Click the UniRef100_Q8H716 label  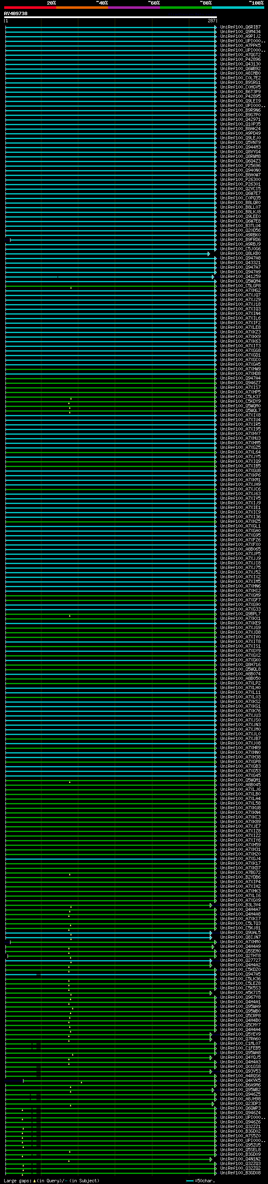tap(240, 664)
